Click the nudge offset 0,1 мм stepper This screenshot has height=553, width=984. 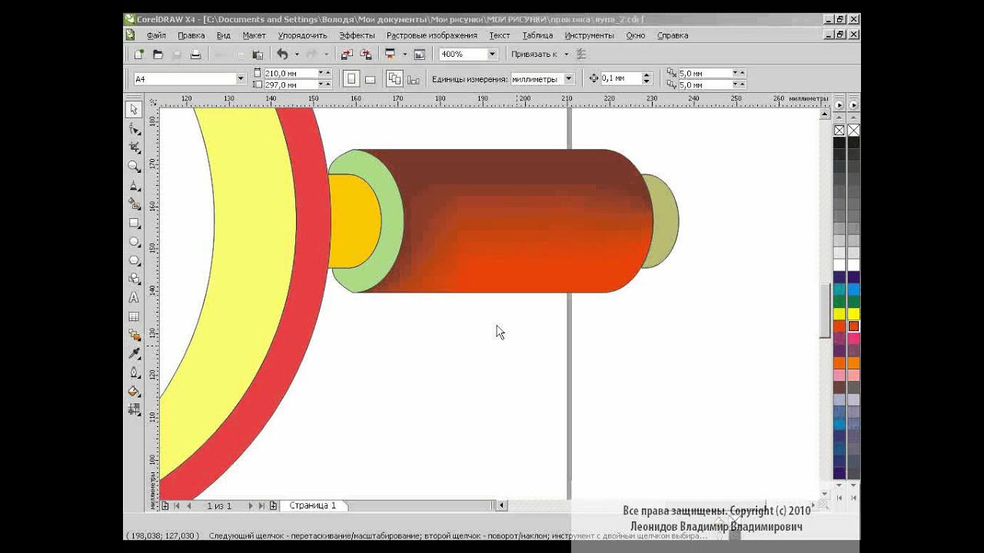click(647, 78)
